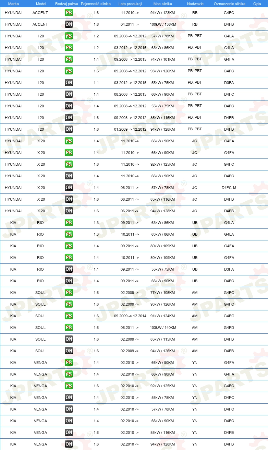268x450 pixels.
Task: Click the Rodzaj paliwa column header
Action: tap(66, 4)
